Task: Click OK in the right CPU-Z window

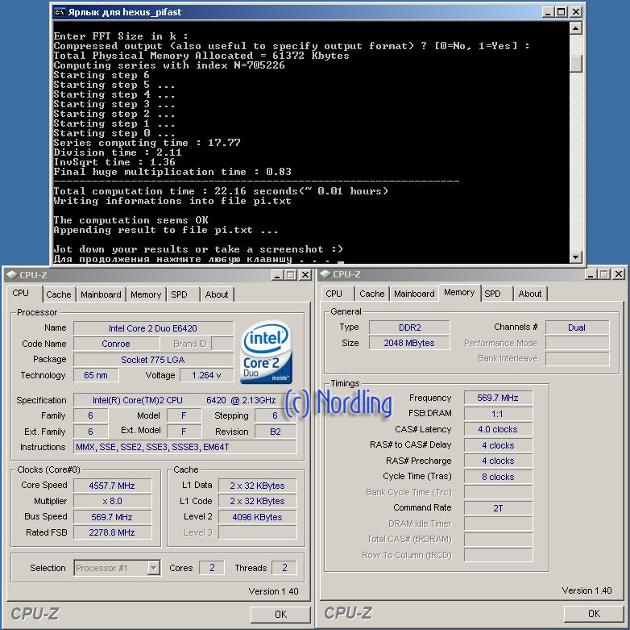Action: (x=594, y=614)
